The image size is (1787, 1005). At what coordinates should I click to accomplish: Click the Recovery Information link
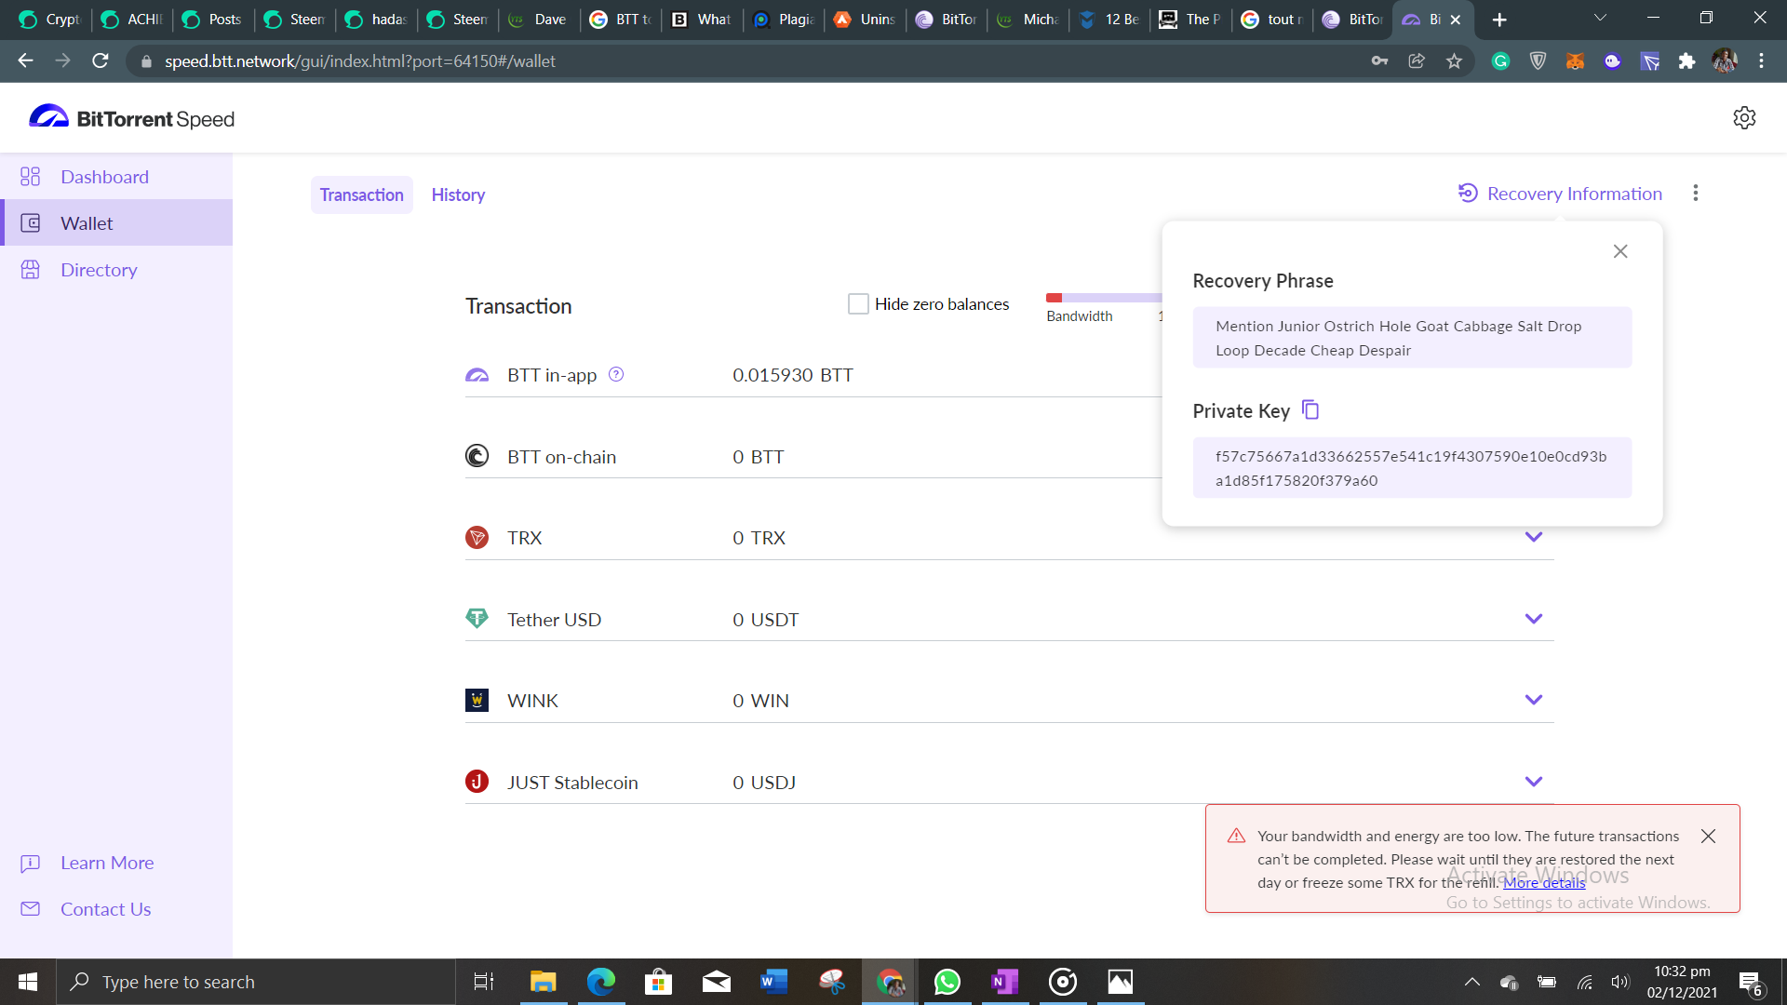pyautogui.click(x=1560, y=194)
